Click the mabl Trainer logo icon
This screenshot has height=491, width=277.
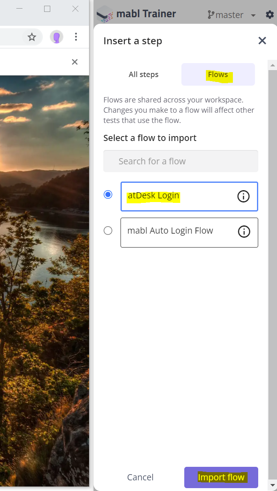coord(105,14)
